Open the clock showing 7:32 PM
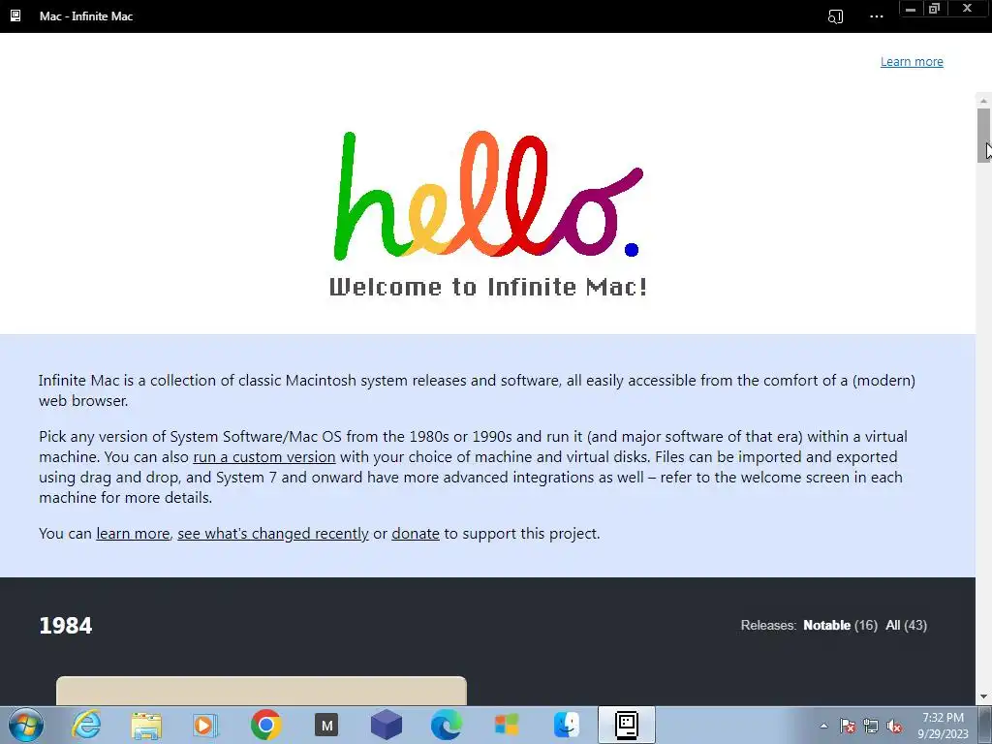The width and height of the screenshot is (992, 744). coord(943,726)
